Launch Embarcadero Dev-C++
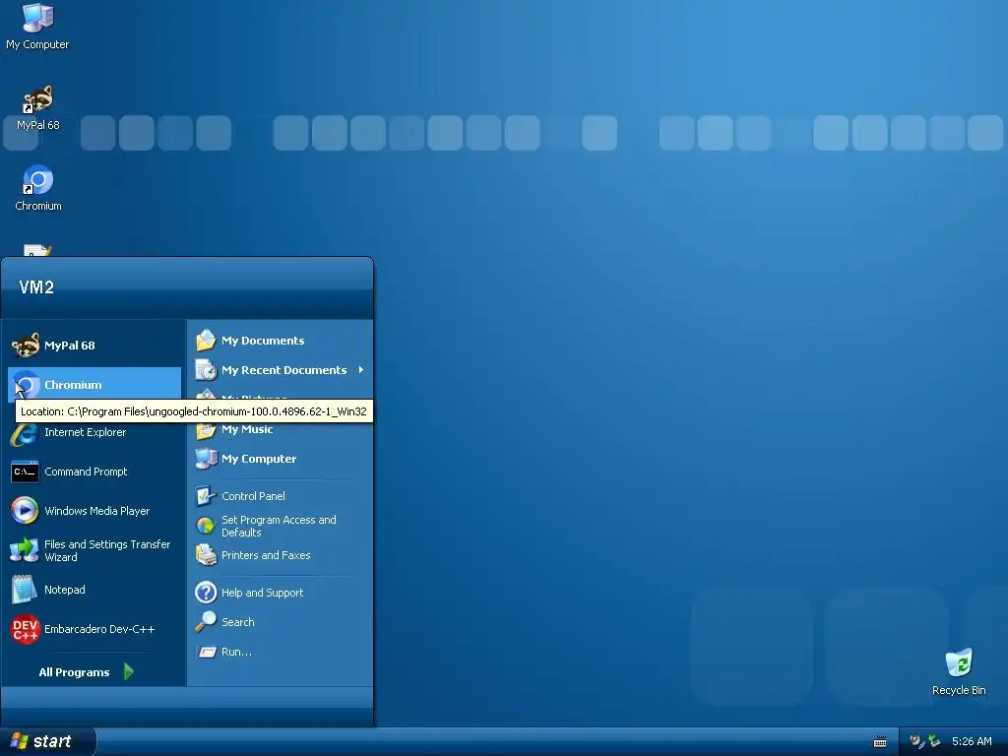 [x=94, y=629]
